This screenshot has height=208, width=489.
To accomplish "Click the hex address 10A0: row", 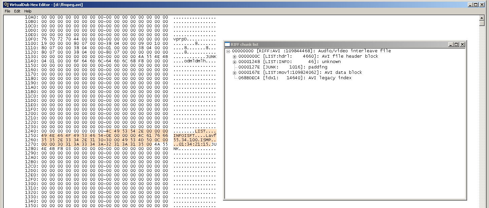I will point(120,17).
